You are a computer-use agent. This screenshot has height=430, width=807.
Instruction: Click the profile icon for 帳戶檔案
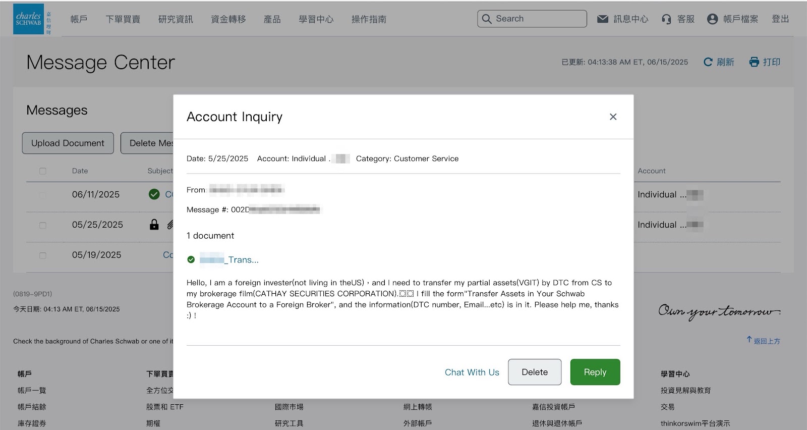(x=712, y=19)
